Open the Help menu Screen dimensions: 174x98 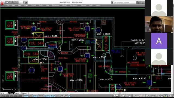coord(91,5)
